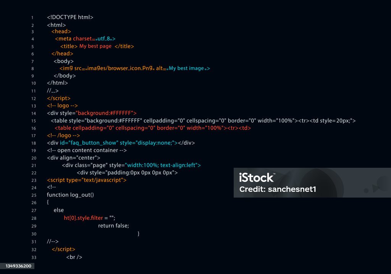Screen dimensions: 391x274
Task: Select the title text 'My best page'
Action: coord(95,46)
